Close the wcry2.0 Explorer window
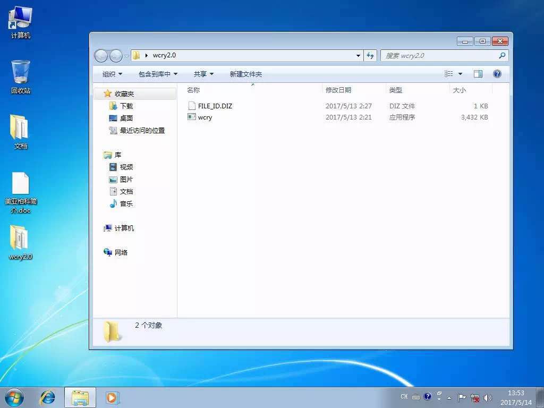The image size is (544, 408). pos(500,41)
